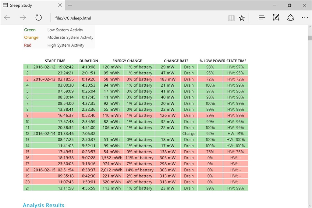Click the Analysis Results heading
The width and height of the screenshot is (312, 208).
[x=44, y=205]
